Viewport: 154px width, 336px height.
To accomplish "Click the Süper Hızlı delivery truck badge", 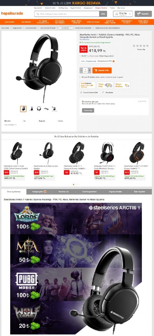I will coord(105,85).
